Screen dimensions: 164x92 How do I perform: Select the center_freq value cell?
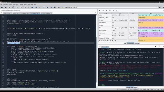pyautogui.click(x=151, y=18)
